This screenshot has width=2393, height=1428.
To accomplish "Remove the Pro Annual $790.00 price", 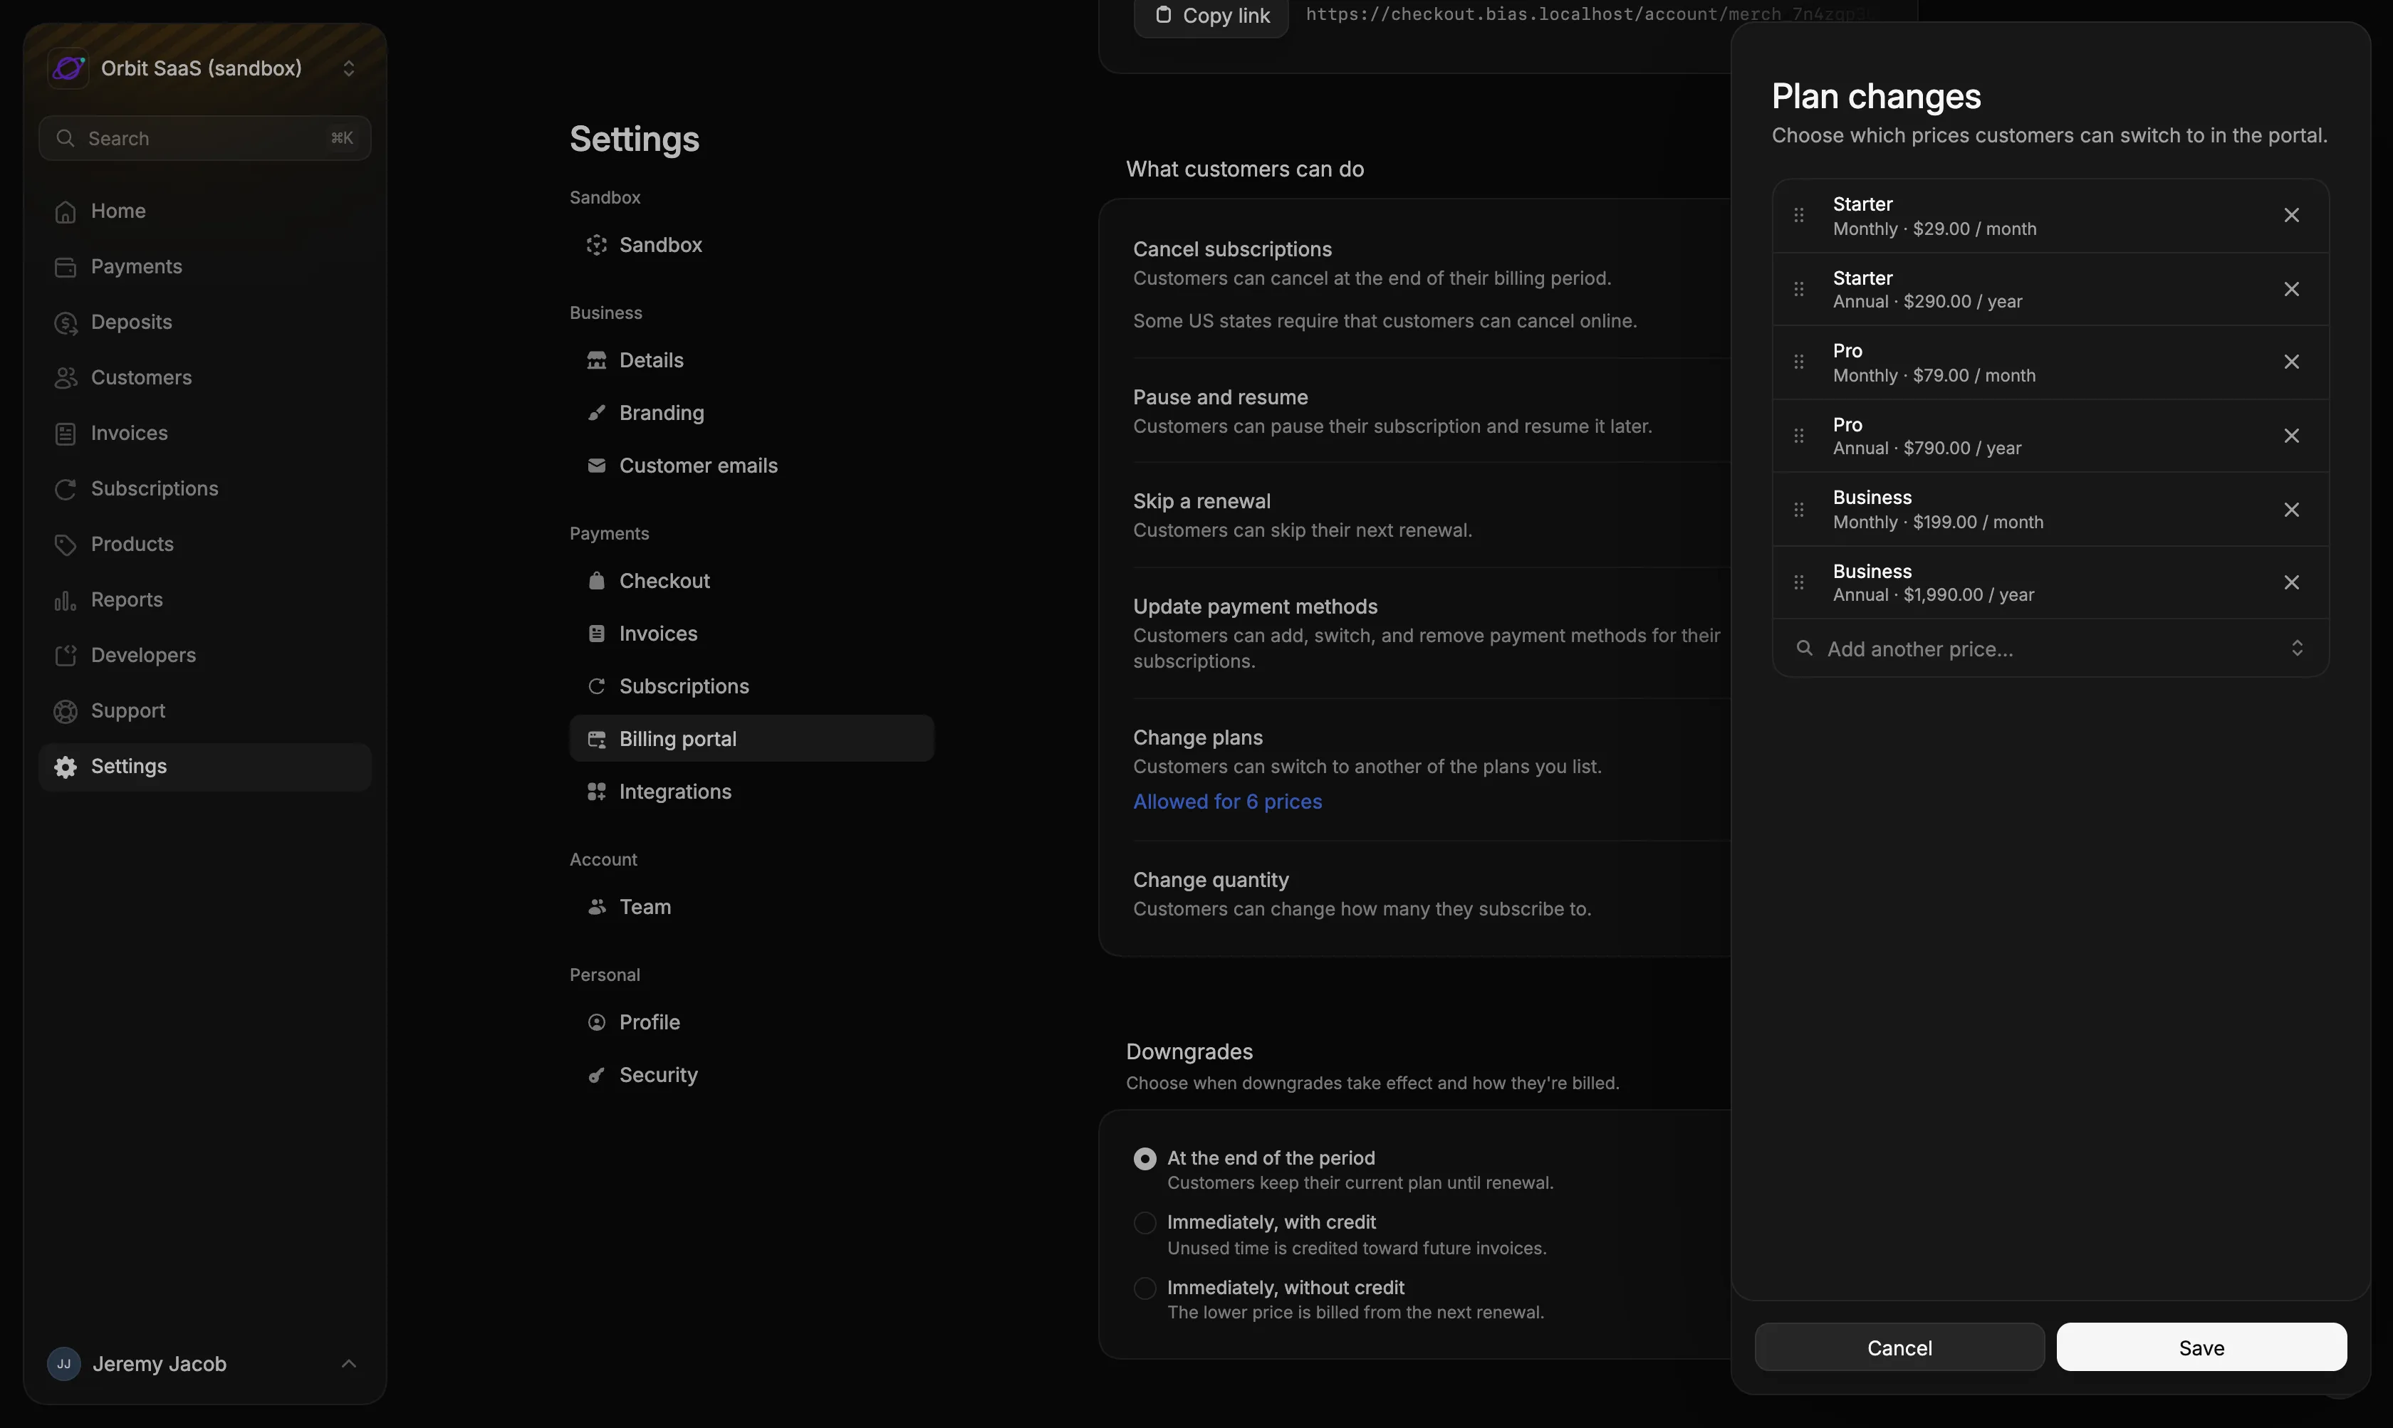I will tap(2291, 436).
